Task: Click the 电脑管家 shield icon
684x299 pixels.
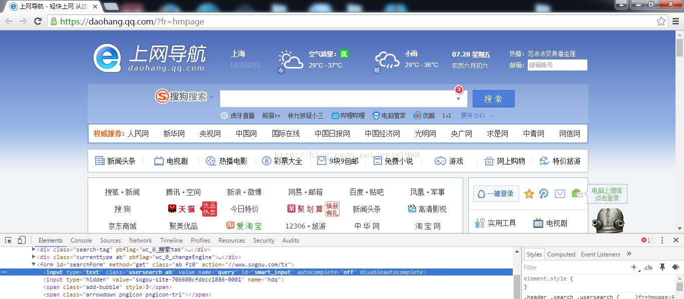Action: [x=376, y=115]
